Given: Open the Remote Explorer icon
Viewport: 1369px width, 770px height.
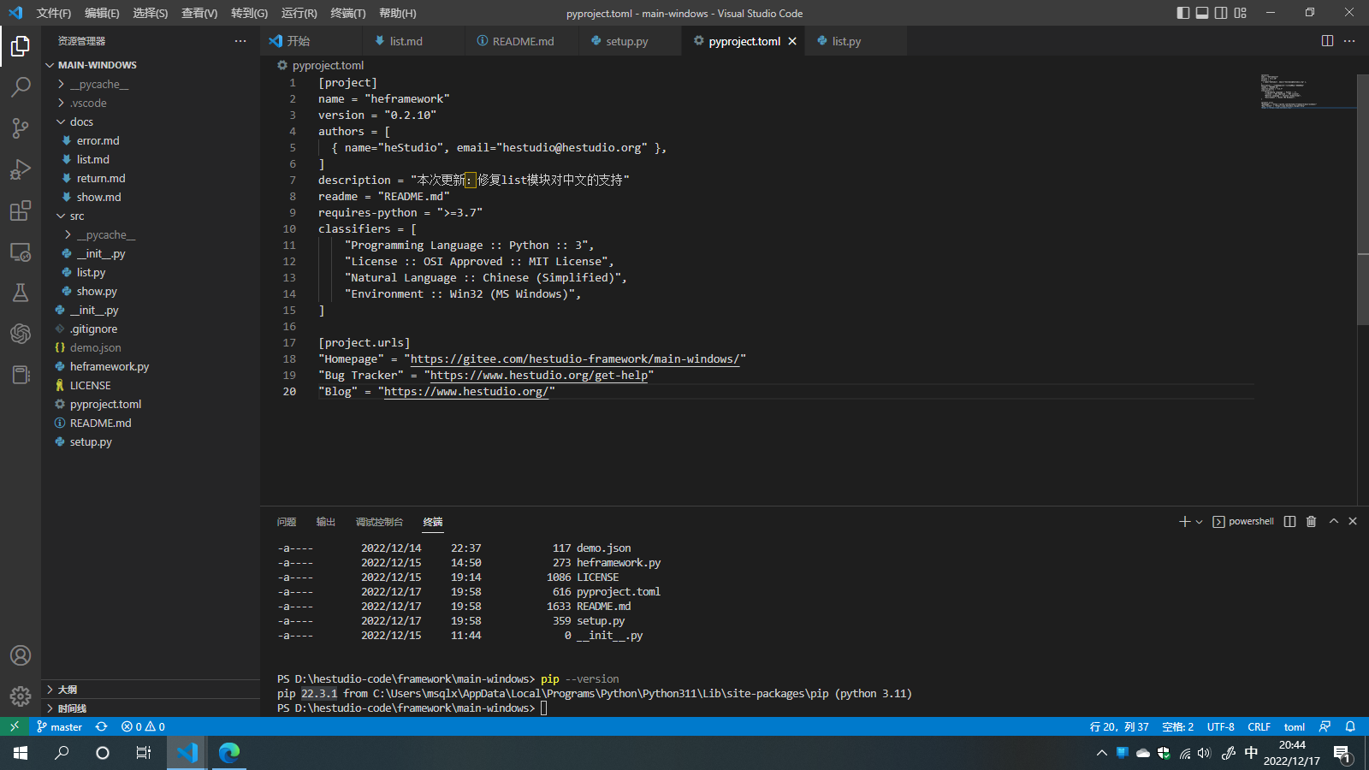Looking at the screenshot, I should [x=21, y=252].
